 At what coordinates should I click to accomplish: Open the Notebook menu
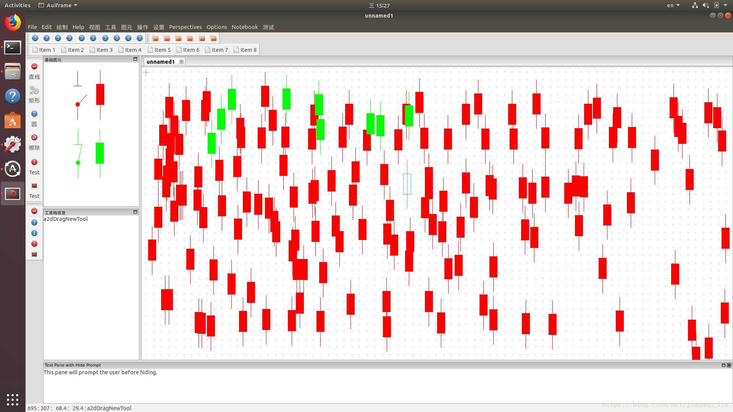pyautogui.click(x=245, y=27)
